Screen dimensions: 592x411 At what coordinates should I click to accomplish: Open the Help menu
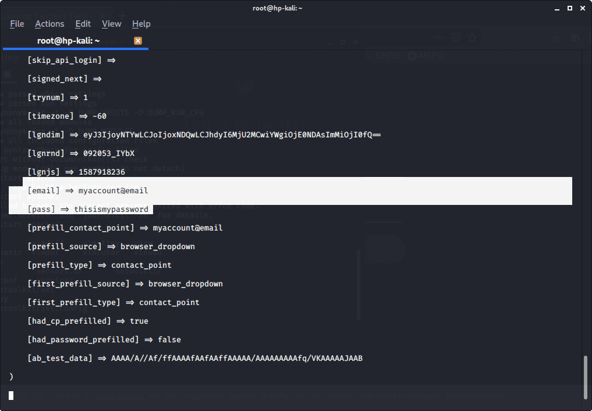click(x=141, y=24)
